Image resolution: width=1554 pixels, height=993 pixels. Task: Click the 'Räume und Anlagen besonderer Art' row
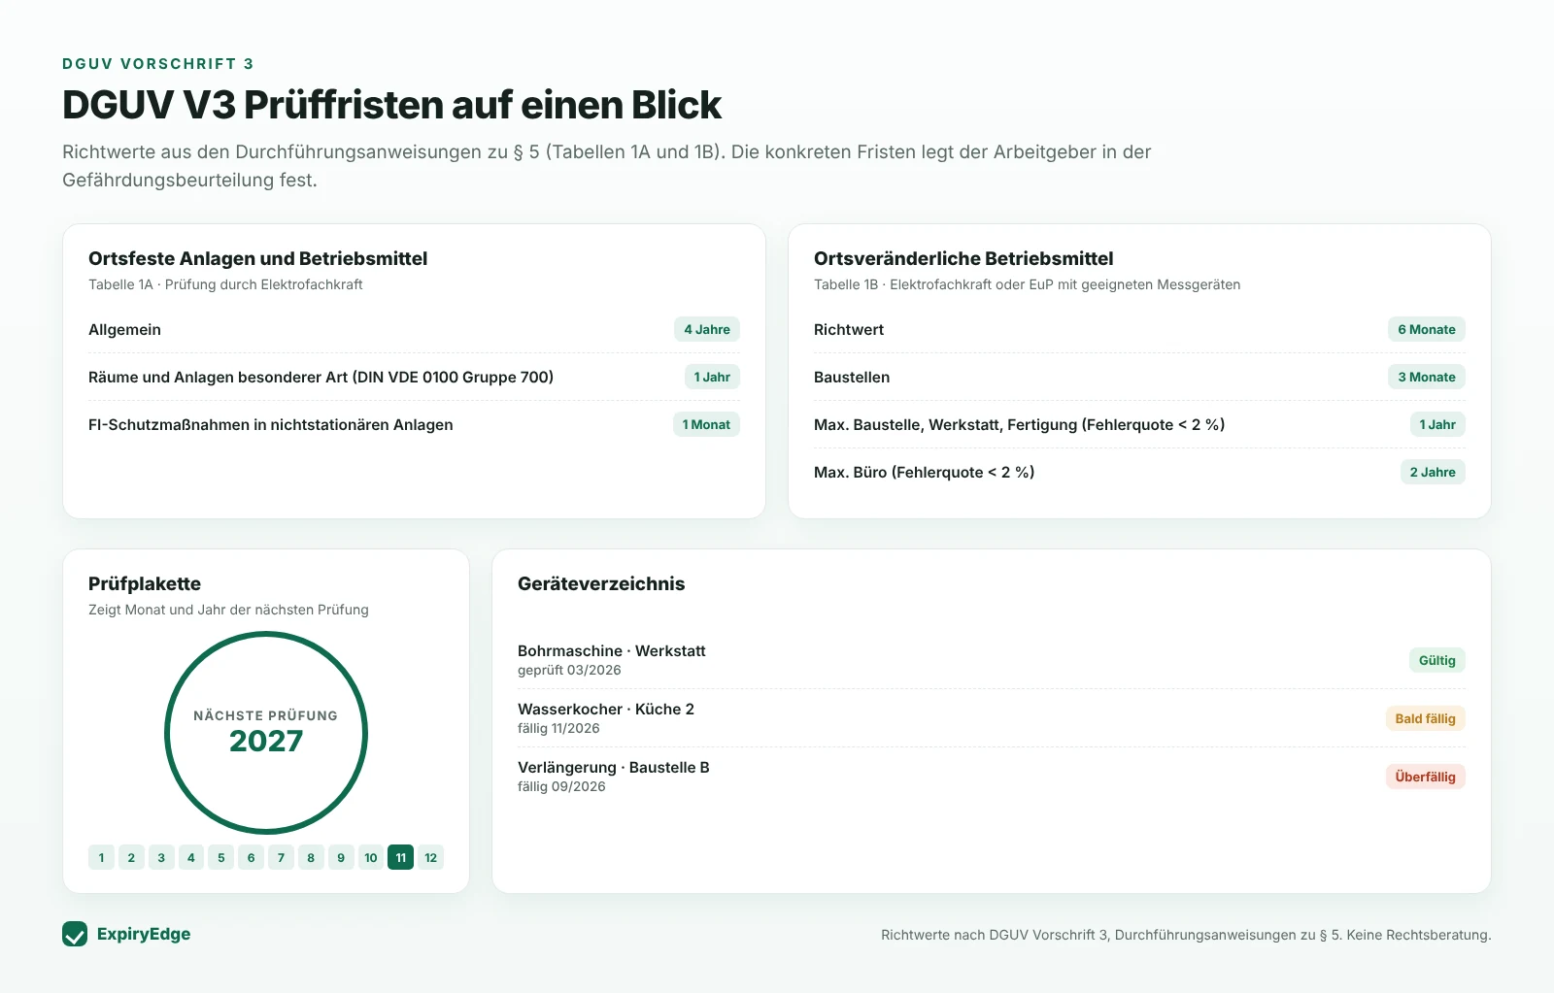(415, 377)
